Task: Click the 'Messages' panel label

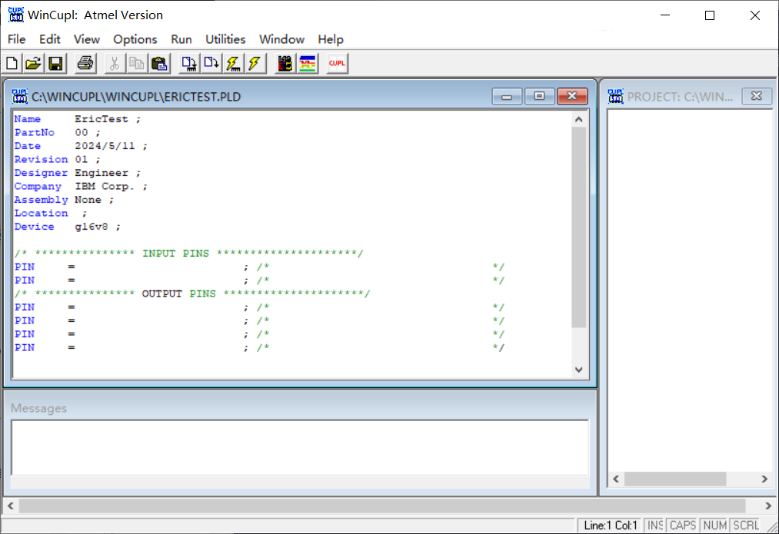Action: coord(38,408)
